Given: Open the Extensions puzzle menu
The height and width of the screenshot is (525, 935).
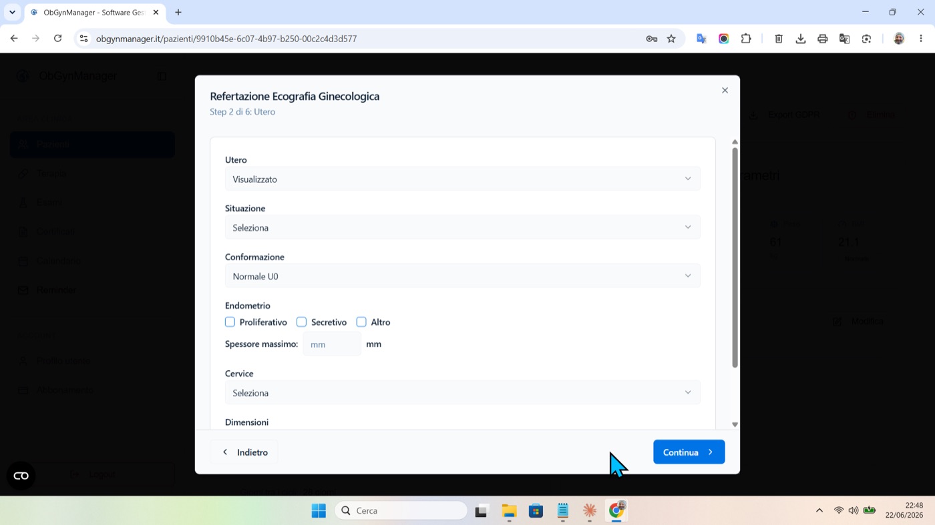Looking at the screenshot, I should pos(746,39).
